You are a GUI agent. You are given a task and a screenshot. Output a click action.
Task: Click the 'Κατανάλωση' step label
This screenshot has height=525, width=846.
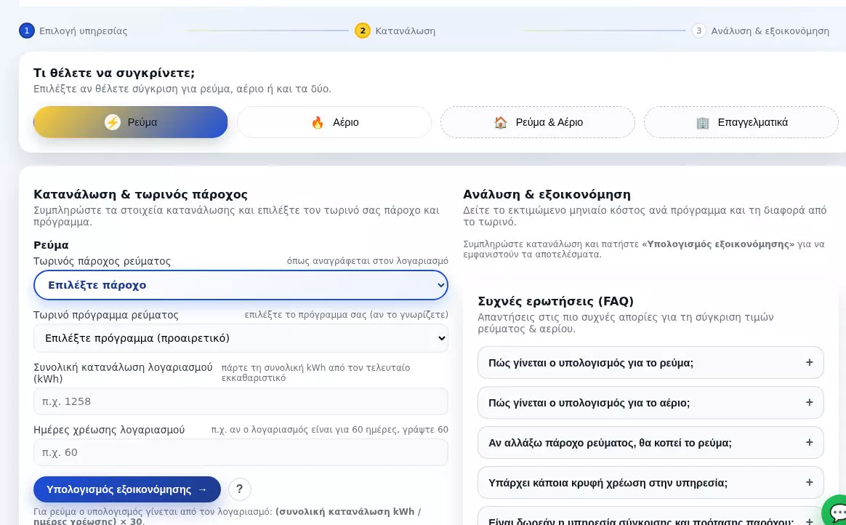pyautogui.click(x=406, y=31)
